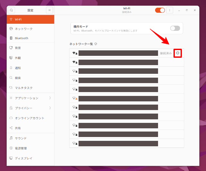Expand the アプリケーション submenu chevron
The height and width of the screenshot is (171, 206).
click(x=50, y=98)
